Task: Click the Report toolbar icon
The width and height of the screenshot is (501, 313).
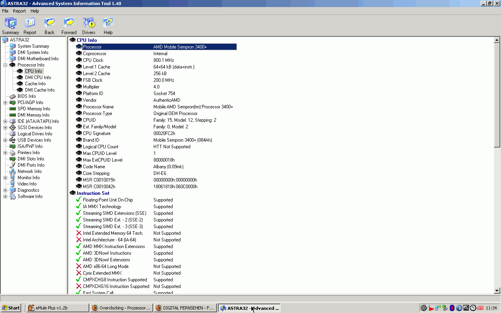Action: (x=30, y=26)
